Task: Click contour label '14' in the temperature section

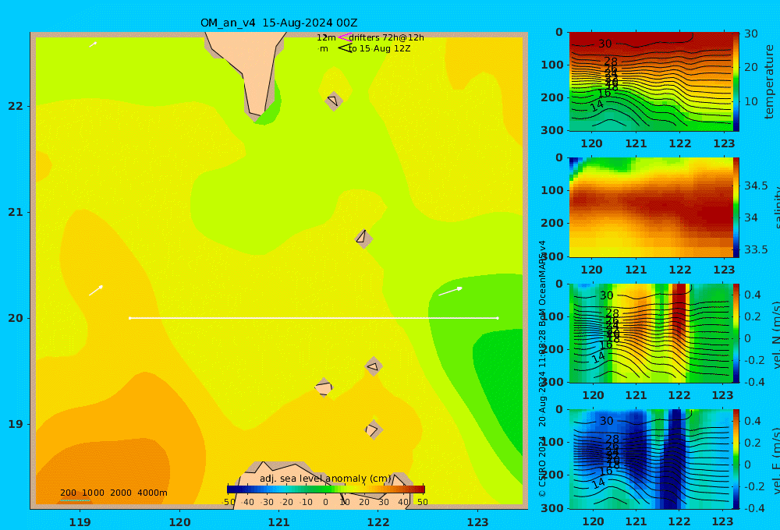Action: pos(597,105)
